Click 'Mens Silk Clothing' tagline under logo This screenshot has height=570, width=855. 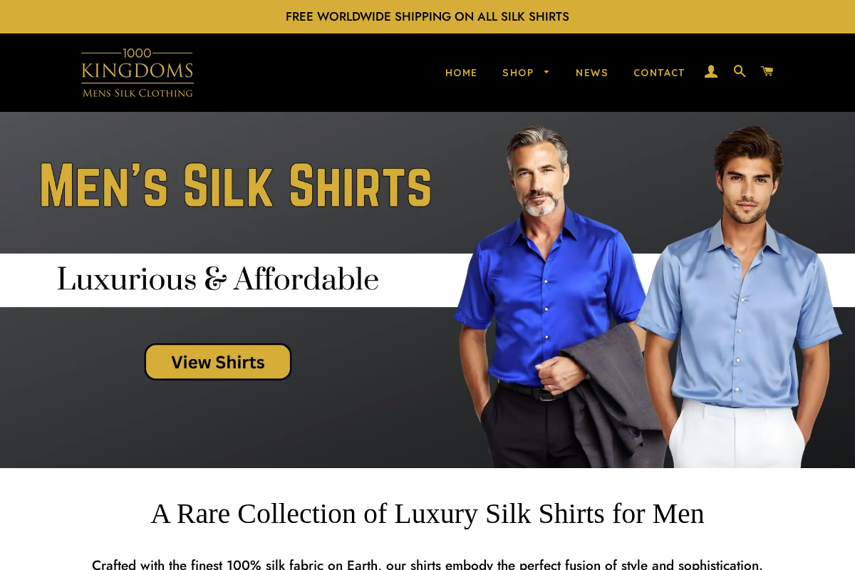pos(138,93)
